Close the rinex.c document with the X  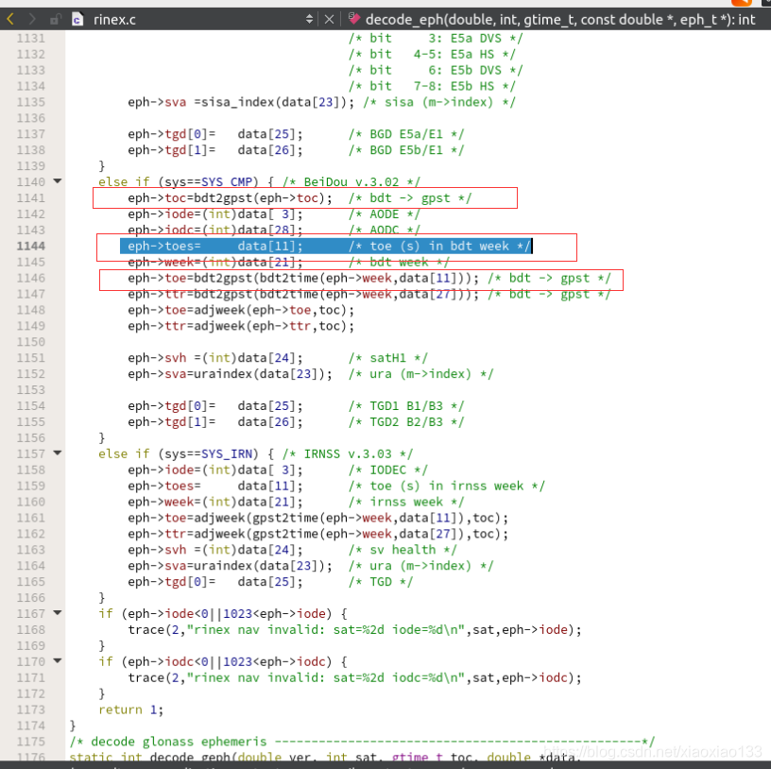[330, 19]
